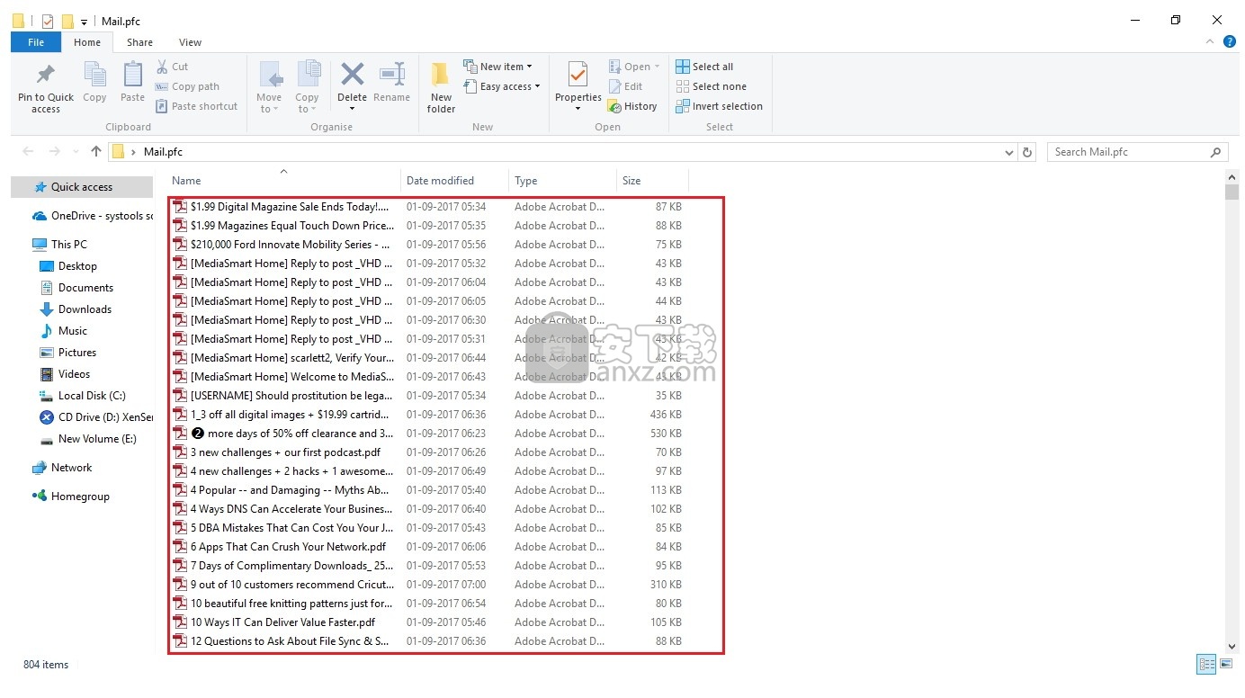Click the Rename icon
This screenshot has width=1245, height=698.
coord(392,74)
